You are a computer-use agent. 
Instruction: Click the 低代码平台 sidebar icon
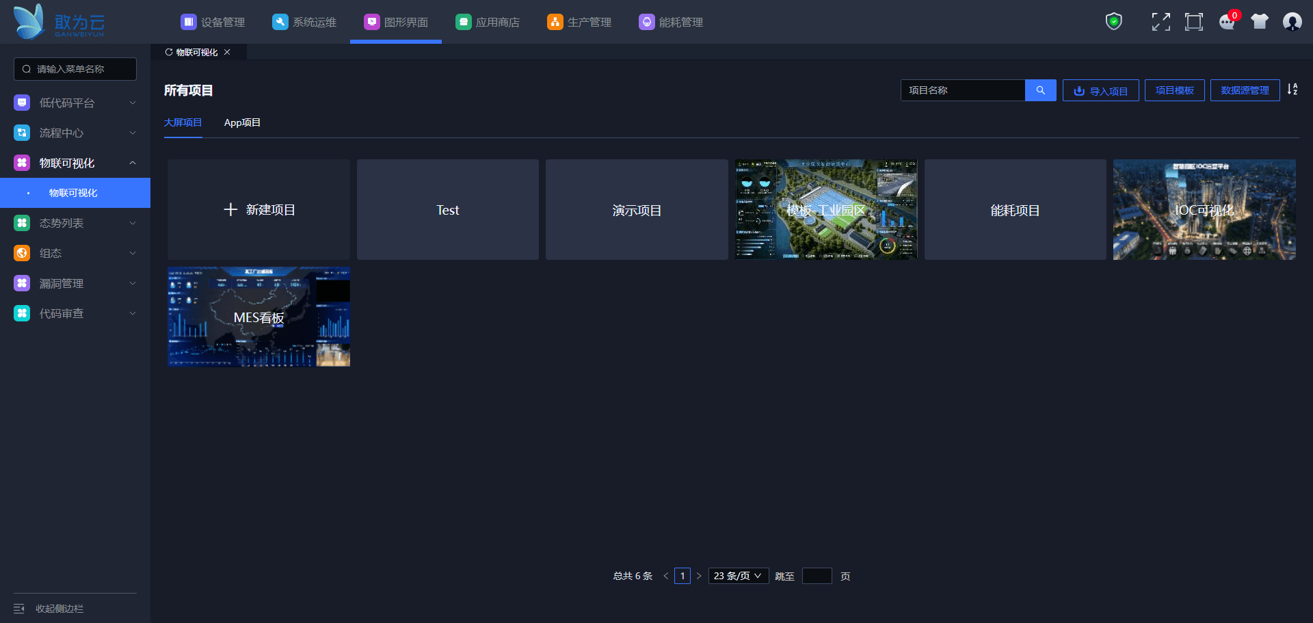[22, 103]
